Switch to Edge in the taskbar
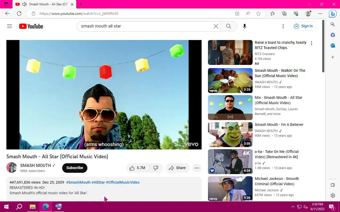This screenshot has width=340, height=212. tap(45, 207)
